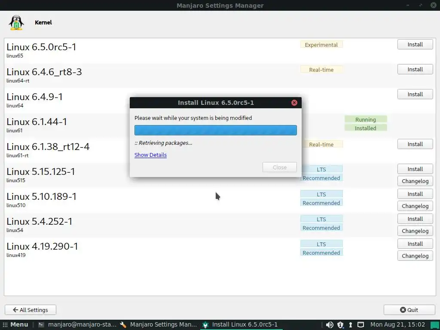Image resolution: width=440 pixels, height=330 pixels.
Task: Go back to All Settings
Action: [x=31, y=310]
